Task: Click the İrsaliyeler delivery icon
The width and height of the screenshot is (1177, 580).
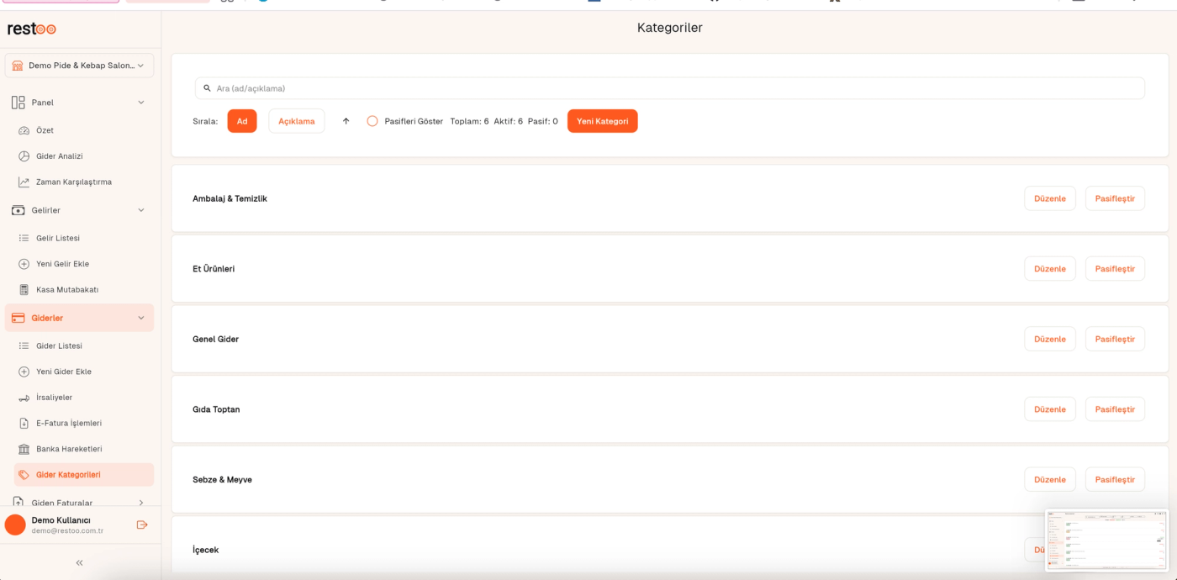Action: tap(24, 398)
